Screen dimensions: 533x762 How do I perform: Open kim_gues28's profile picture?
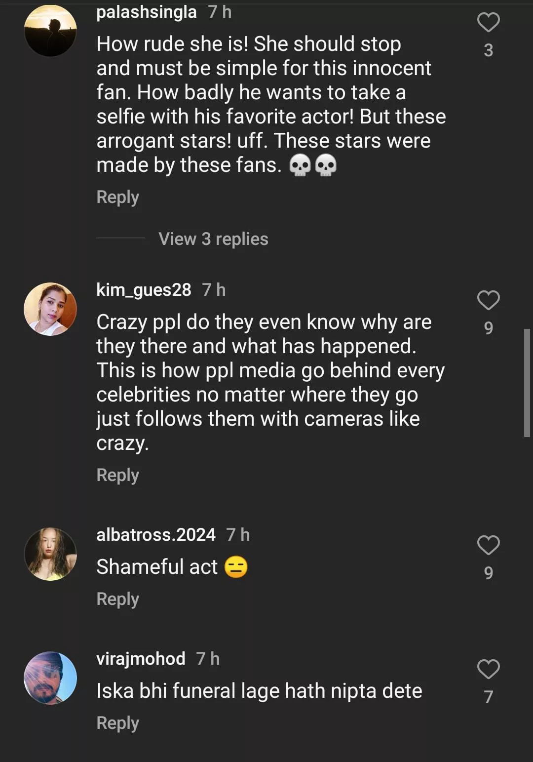click(x=50, y=309)
